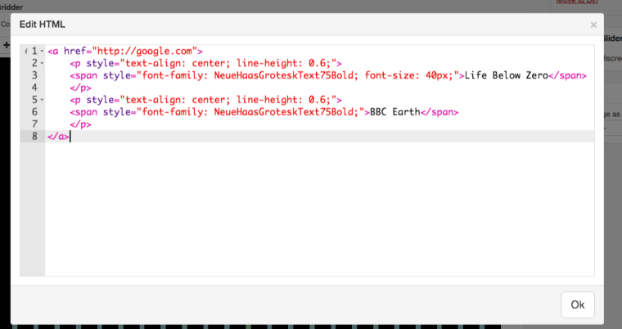The image size is (622, 329).
Task: Click NeueHaasGroteskText75Bold font name on line 6
Action: 283,112
